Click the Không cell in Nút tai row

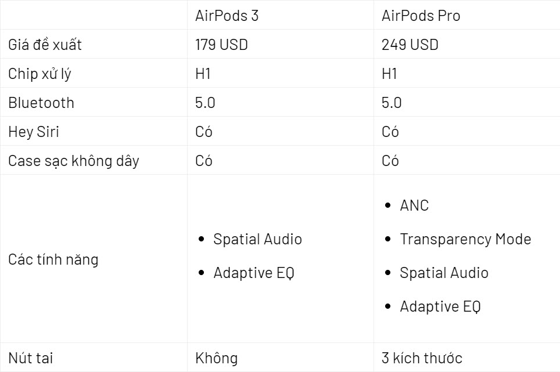[x=217, y=357]
